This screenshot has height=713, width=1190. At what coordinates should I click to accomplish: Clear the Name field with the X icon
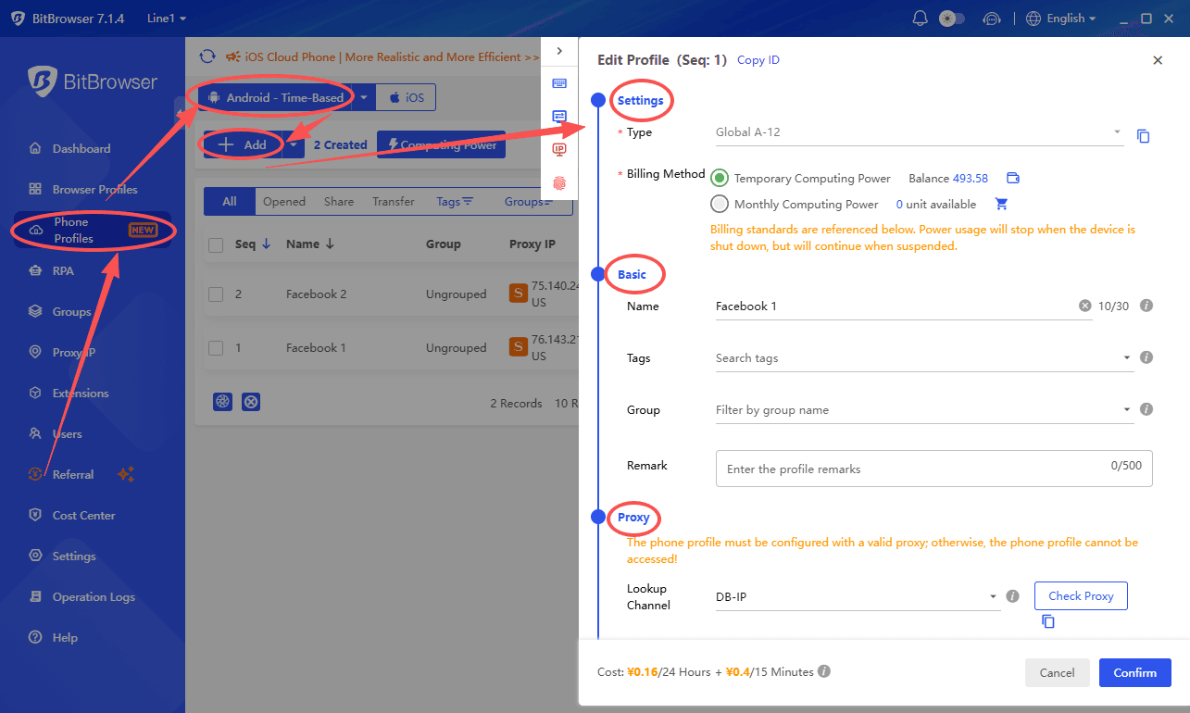click(x=1084, y=306)
